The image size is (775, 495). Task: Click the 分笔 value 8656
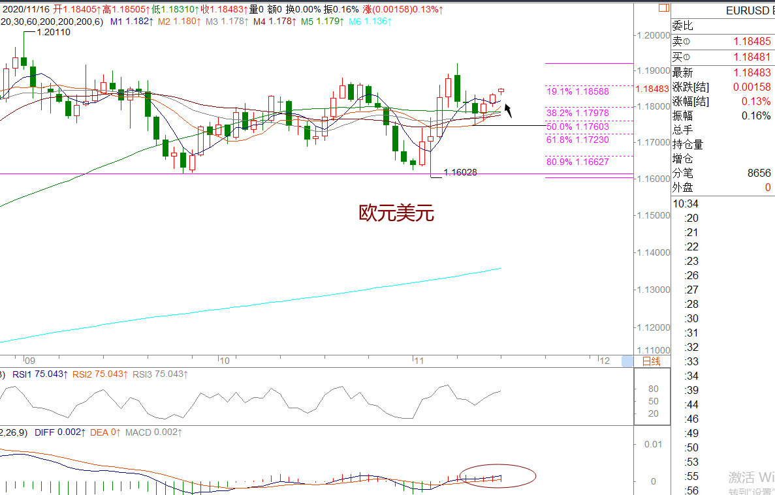pyautogui.click(x=759, y=173)
